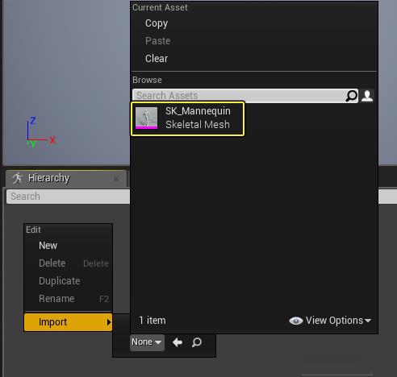This screenshot has height=377, width=397.
Task: Click the viewport XYZ axis gizmo
Action: [x=41, y=132]
